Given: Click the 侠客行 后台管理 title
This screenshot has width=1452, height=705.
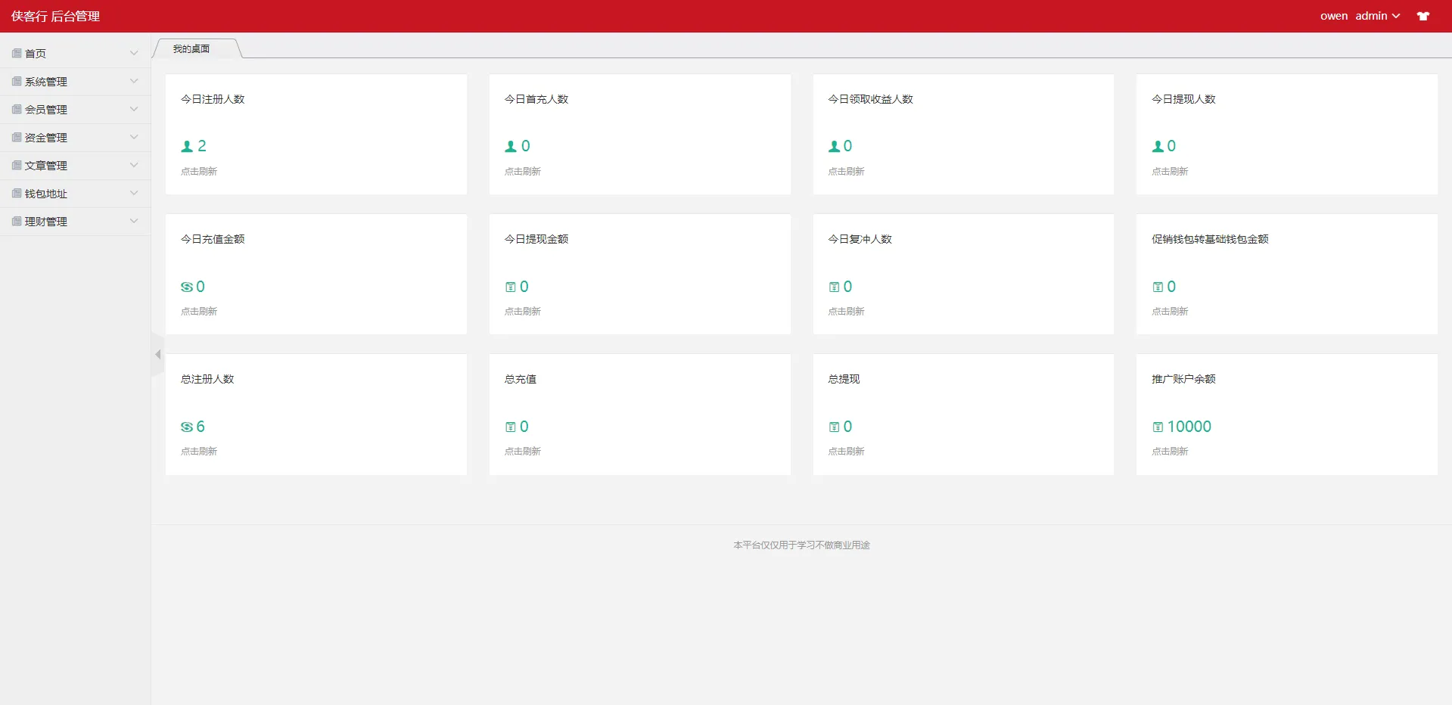Looking at the screenshot, I should [x=55, y=16].
